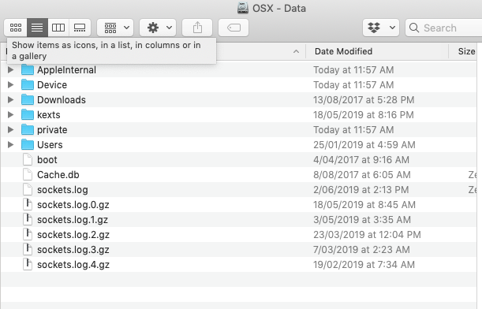Select the Device folder icon
Image resolution: width=482 pixels, height=309 pixels.
point(28,84)
